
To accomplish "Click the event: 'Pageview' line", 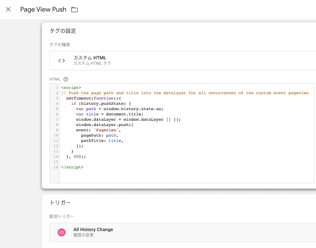I will (98, 130).
